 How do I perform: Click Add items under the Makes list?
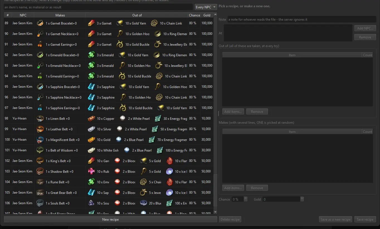233,188
